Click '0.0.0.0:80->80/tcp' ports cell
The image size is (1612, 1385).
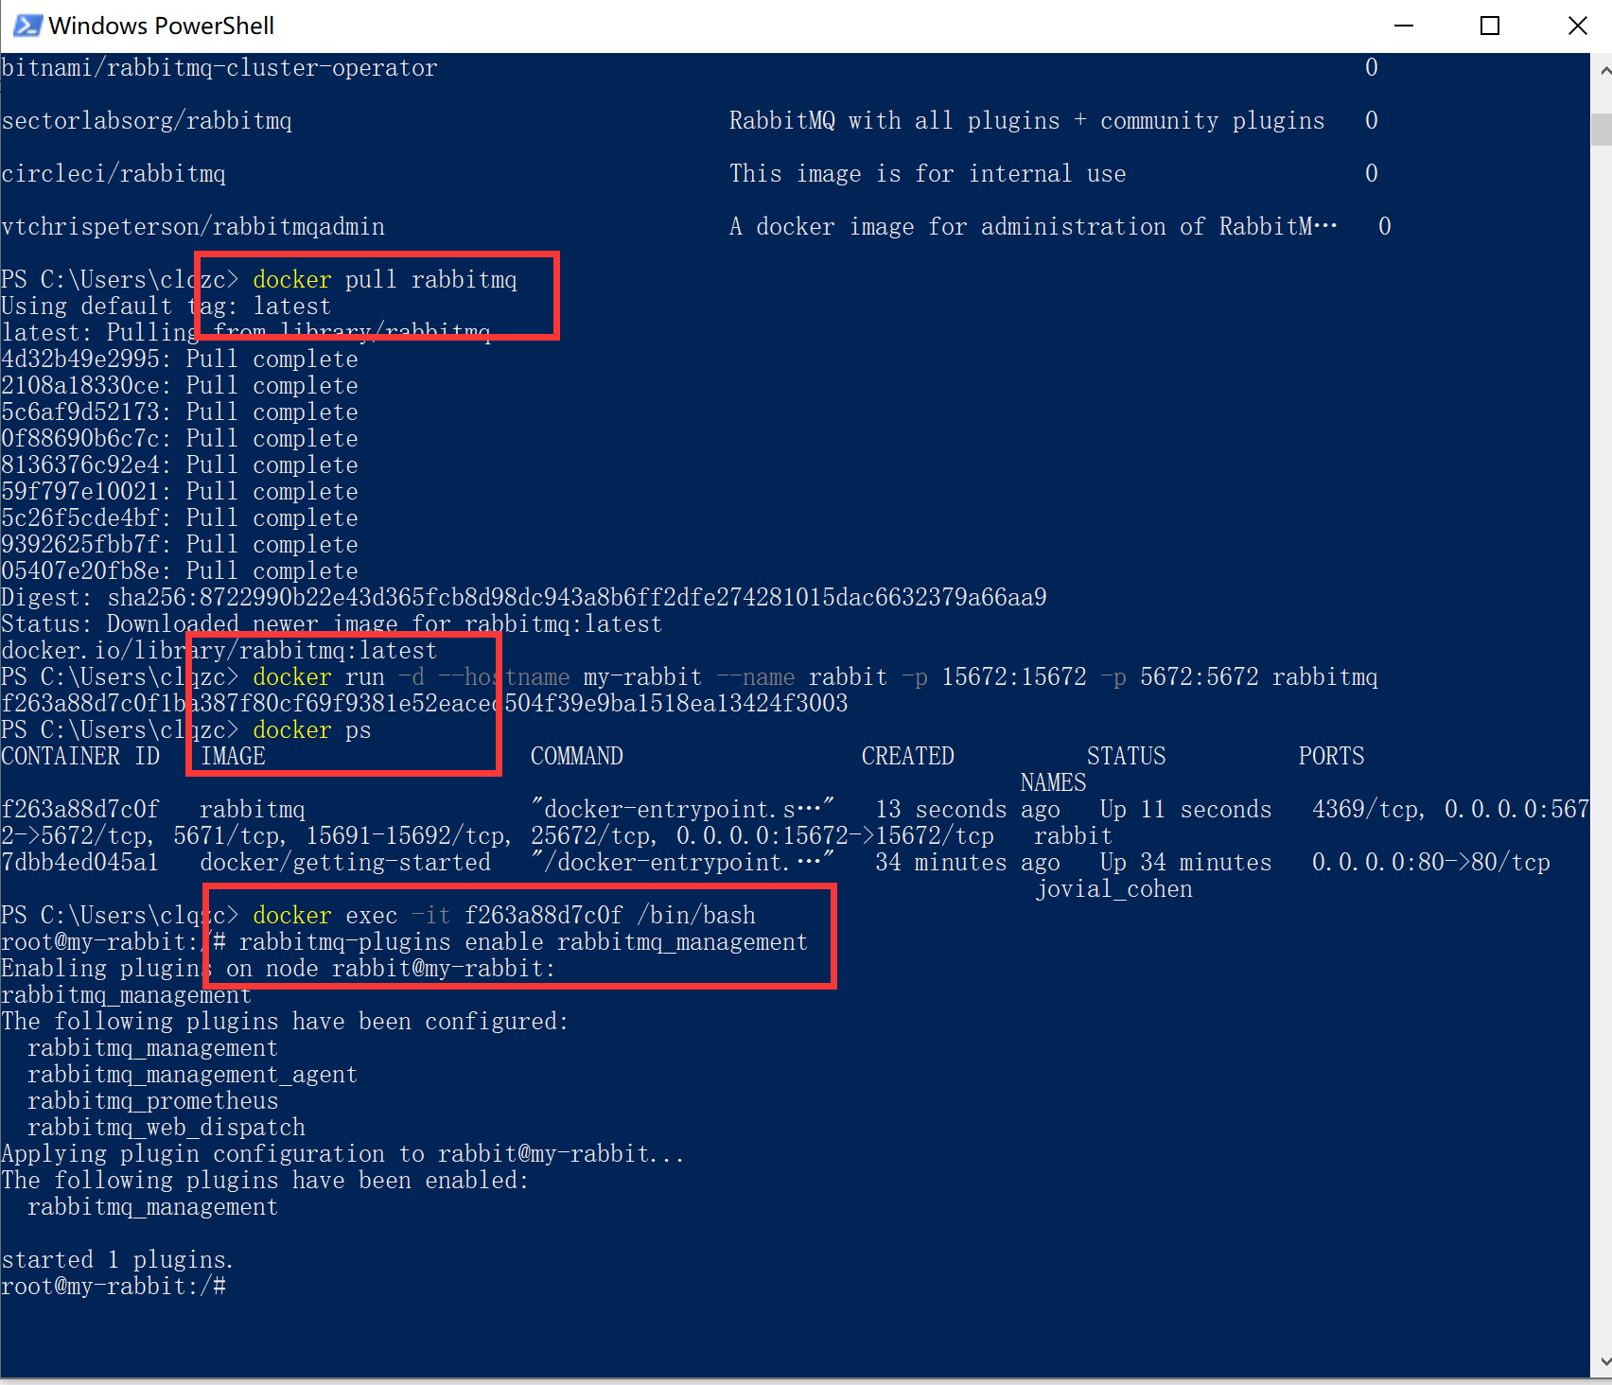coord(1431,863)
